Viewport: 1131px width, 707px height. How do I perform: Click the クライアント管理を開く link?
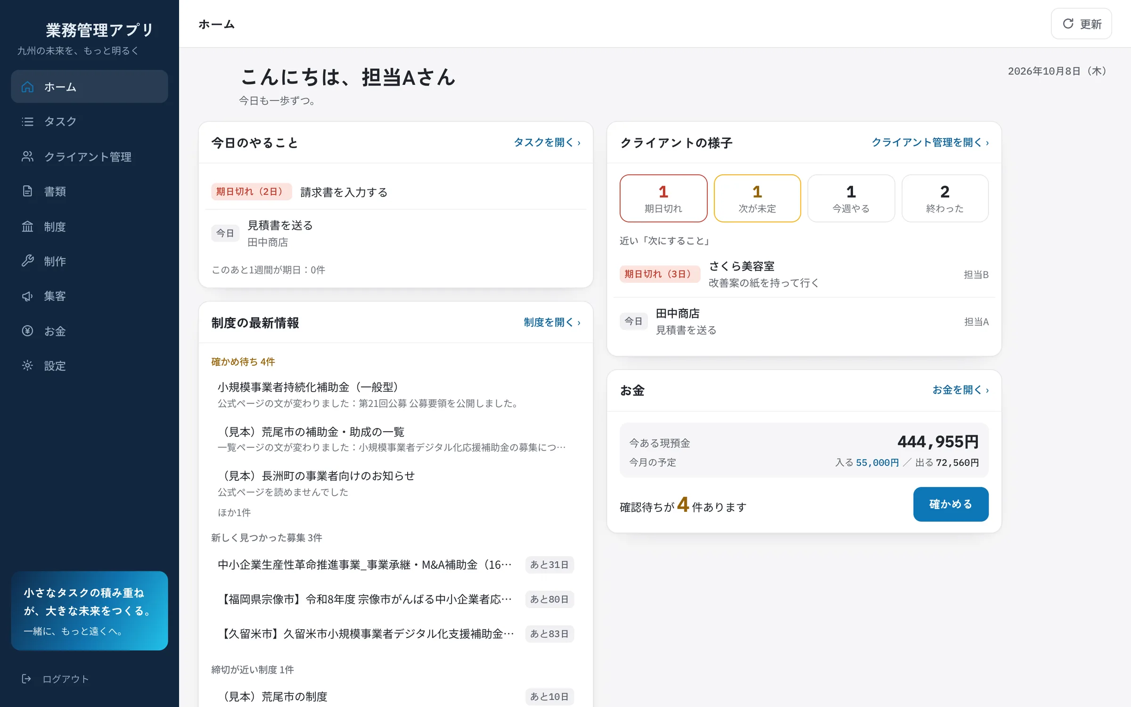[930, 142]
